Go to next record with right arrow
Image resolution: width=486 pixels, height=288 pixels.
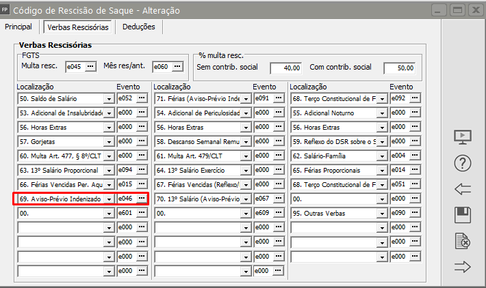463,267
